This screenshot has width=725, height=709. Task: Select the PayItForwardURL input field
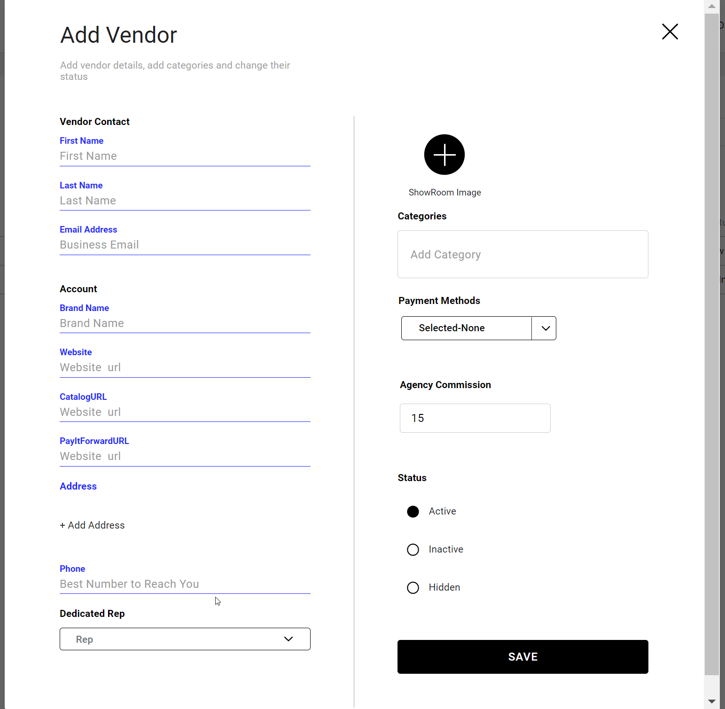point(185,456)
